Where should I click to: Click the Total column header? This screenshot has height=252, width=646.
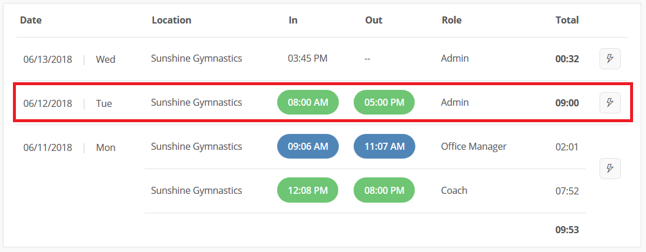coord(567,20)
